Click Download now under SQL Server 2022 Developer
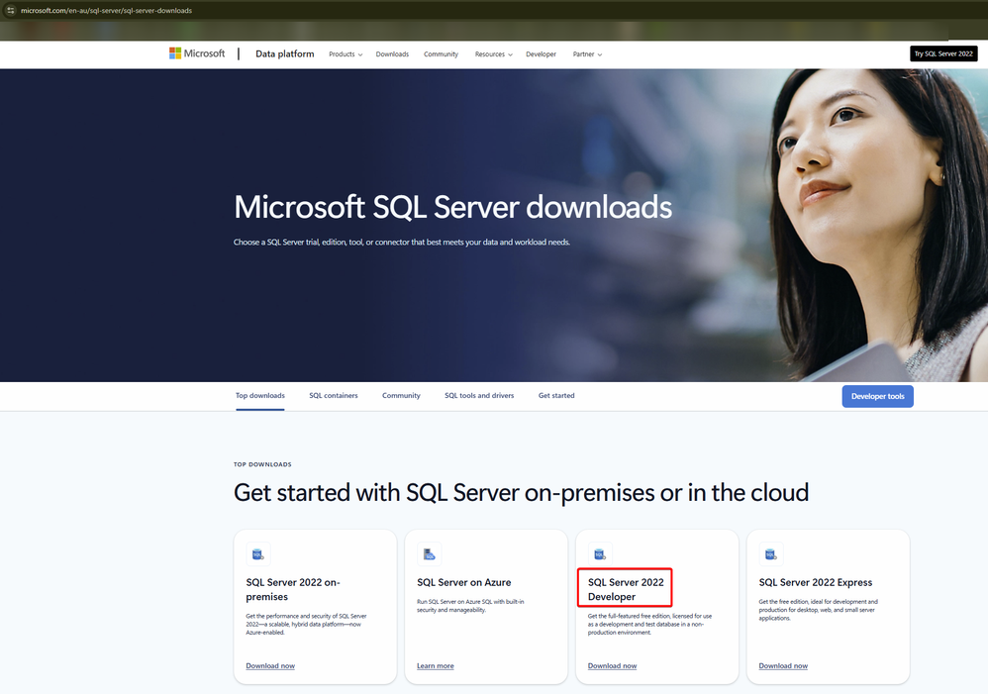Viewport: 988px width, 694px height. tap(612, 665)
